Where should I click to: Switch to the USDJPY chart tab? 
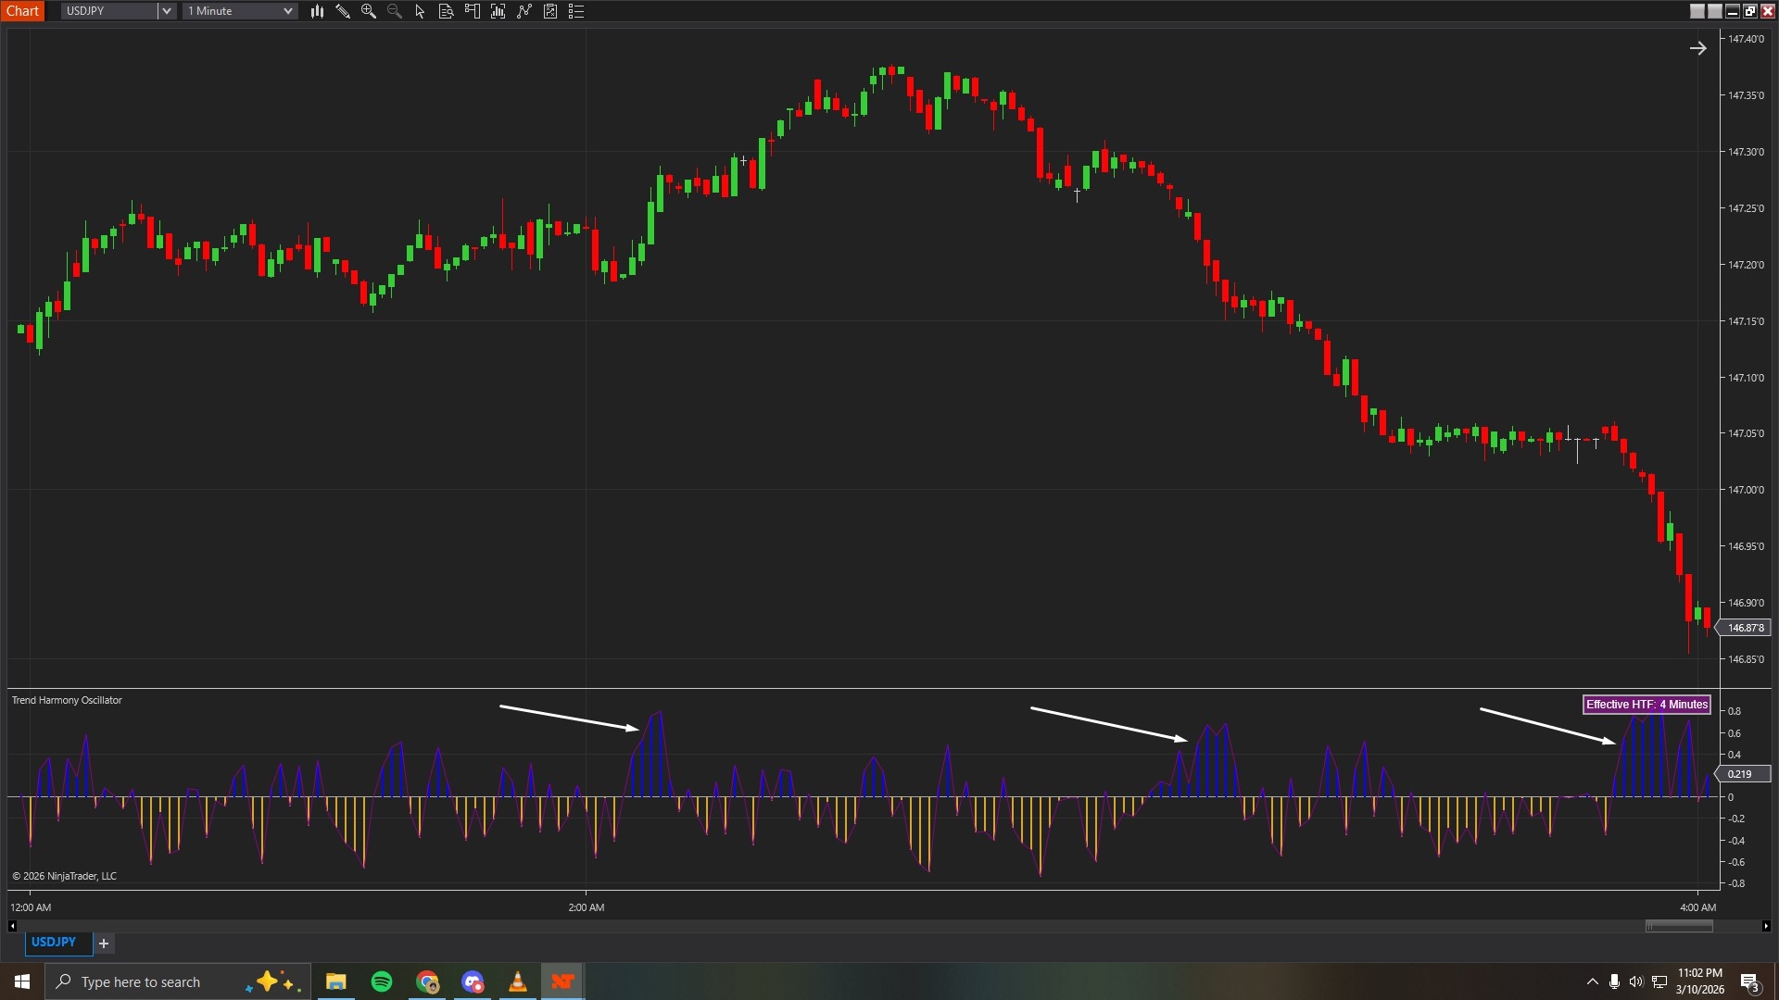[x=56, y=942]
